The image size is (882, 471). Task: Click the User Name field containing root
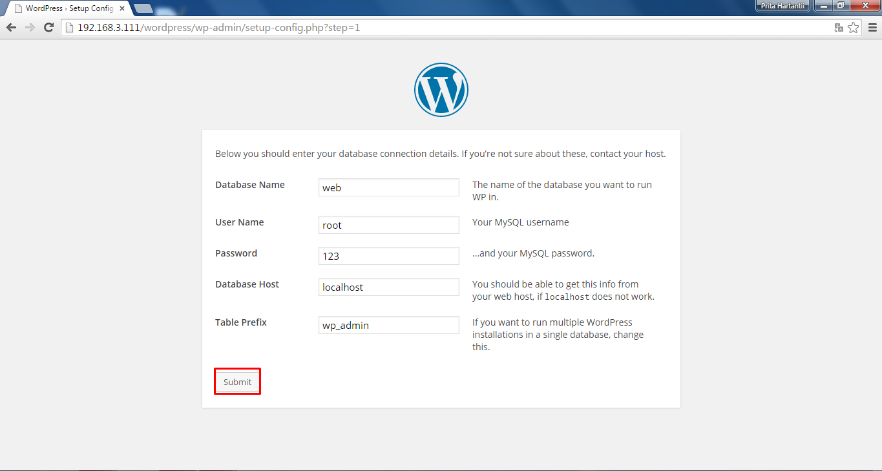pos(389,225)
